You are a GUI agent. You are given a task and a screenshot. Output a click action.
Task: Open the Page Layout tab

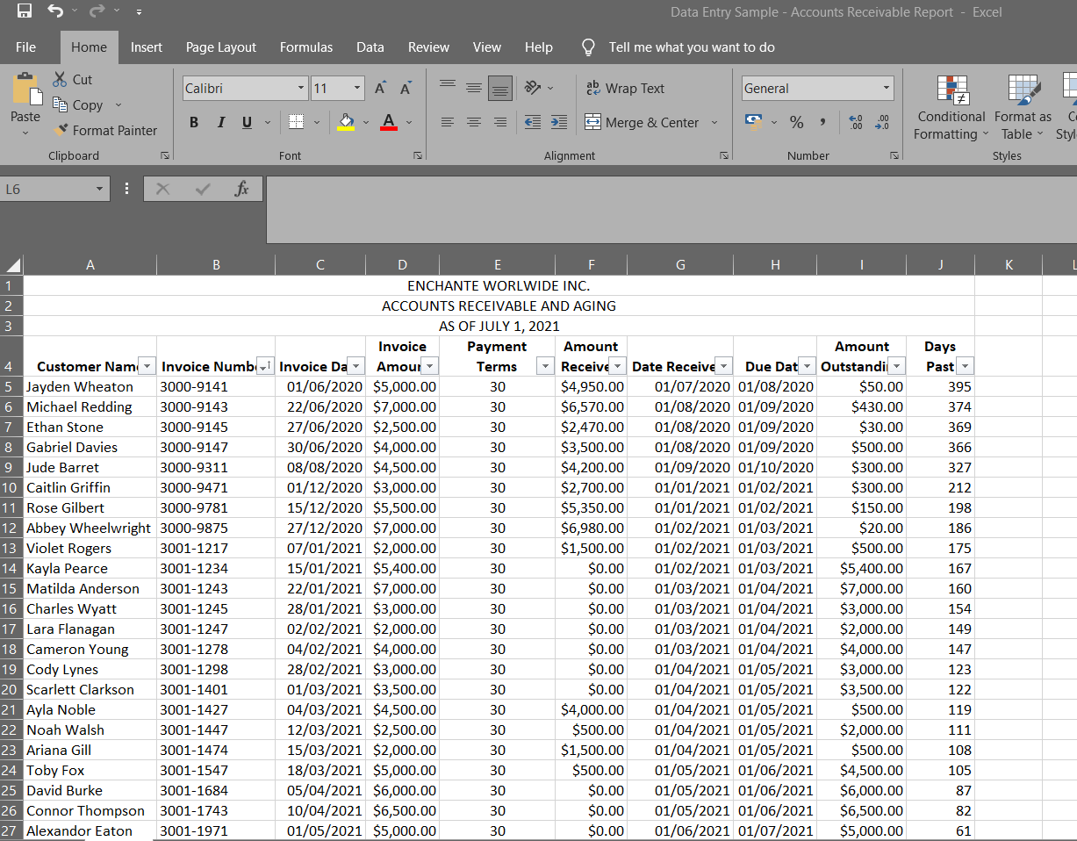pos(221,47)
